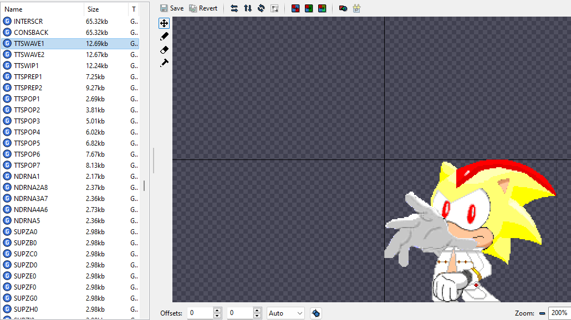Sort entries by the Name column header
The width and height of the screenshot is (571, 320).
(x=42, y=9)
